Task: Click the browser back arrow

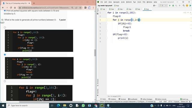Action: point(3,7)
